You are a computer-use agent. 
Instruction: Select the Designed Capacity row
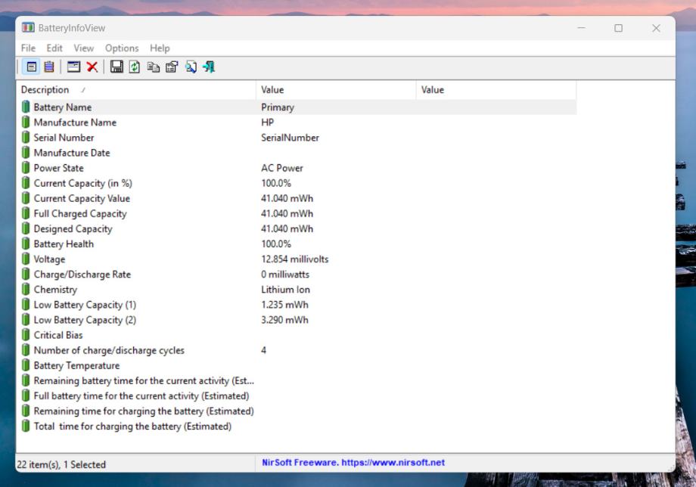[x=73, y=229]
